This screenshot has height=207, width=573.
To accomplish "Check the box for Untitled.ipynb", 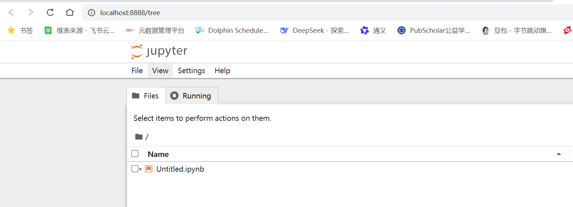I will pos(135,169).
